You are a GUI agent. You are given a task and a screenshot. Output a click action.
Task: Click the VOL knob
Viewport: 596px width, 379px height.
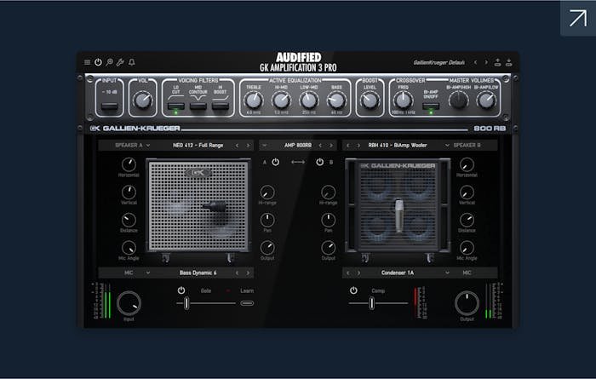pos(142,100)
